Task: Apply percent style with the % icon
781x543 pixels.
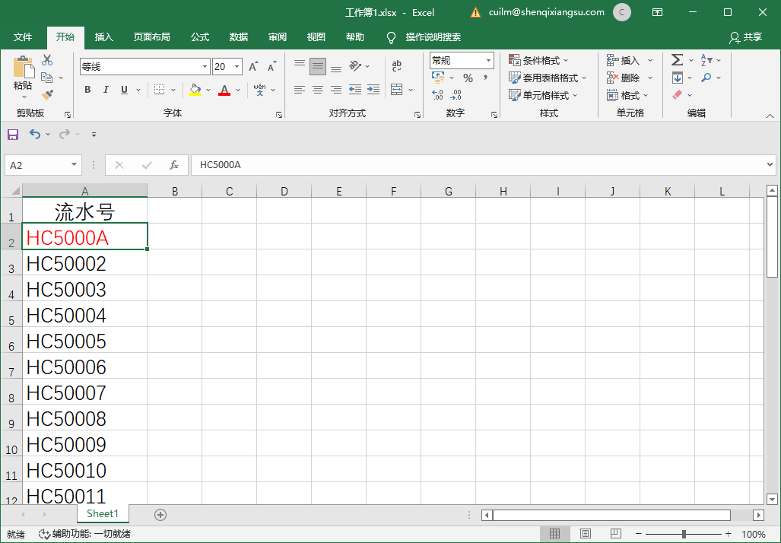Action: [x=468, y=78]
